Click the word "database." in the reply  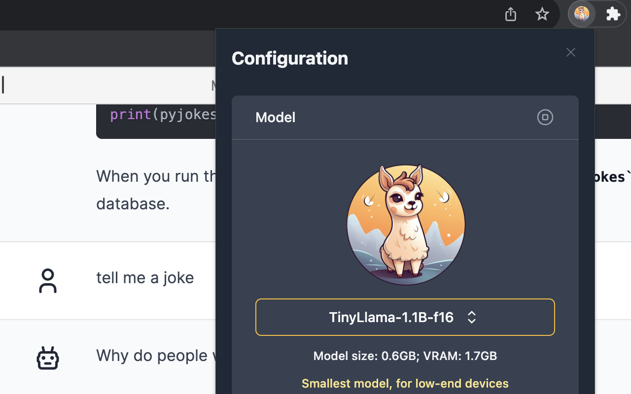pos(133,204)
